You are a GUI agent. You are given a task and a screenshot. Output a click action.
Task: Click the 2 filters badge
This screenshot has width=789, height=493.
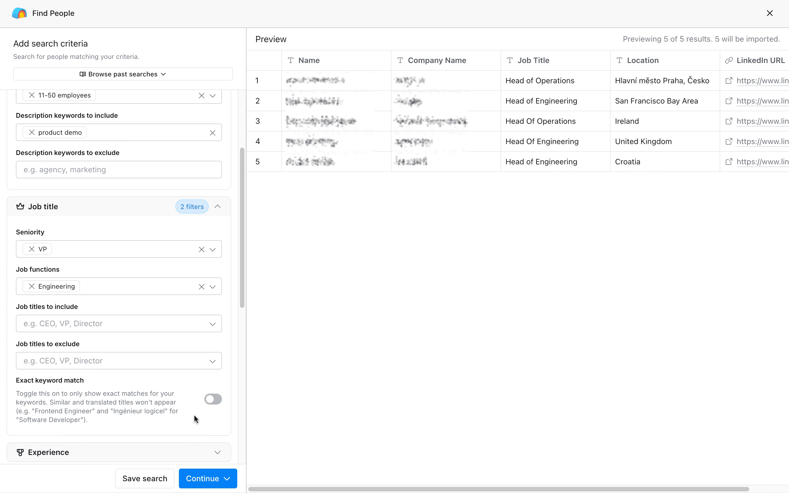192,207
